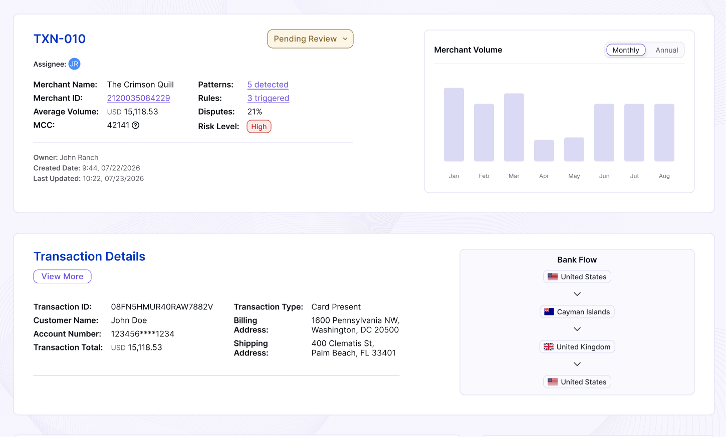Open Merchant ID 2120035084229 link

pyautogui.click(x=138, y=98)
